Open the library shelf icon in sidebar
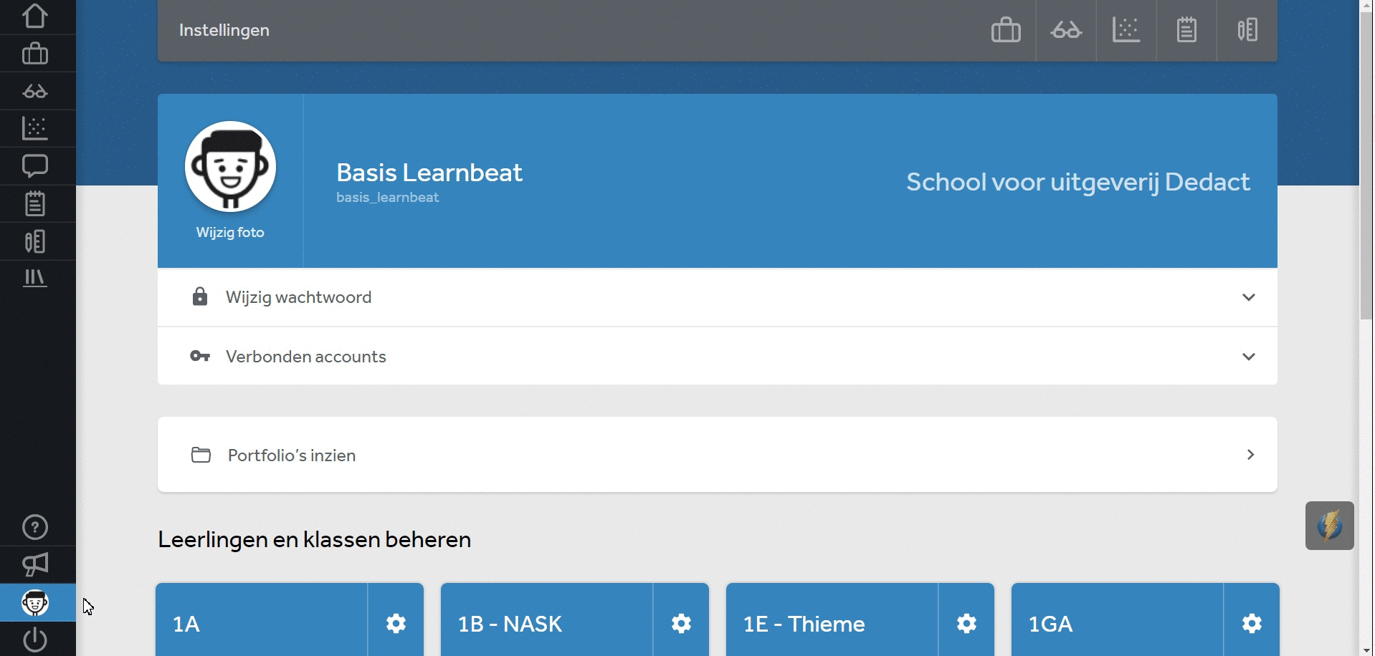Screen dimensions: 1375x656 tap(35, 278)
